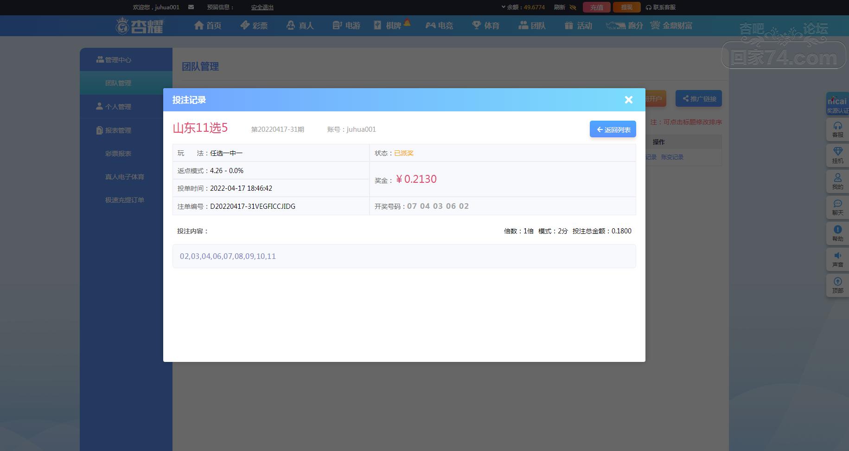849x451 pixels.
Task: Open 金鼎财富 menu item
Action: tap(671, 26)
